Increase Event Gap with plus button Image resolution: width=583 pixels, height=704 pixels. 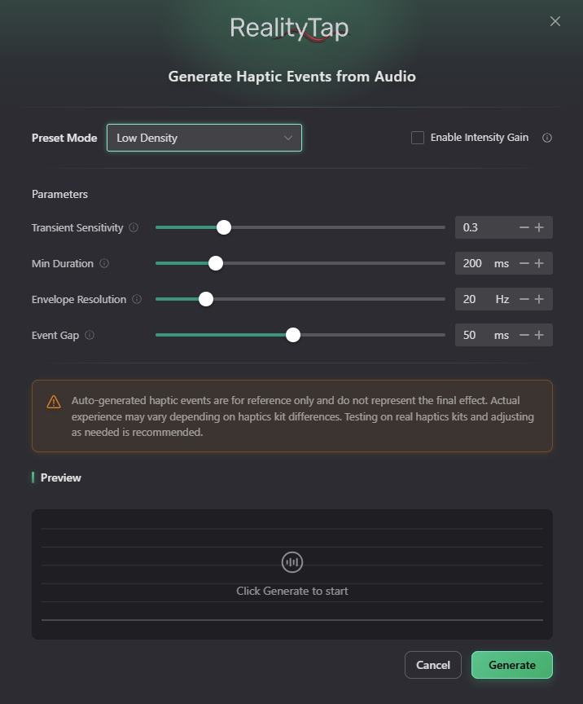click(540, 335)
